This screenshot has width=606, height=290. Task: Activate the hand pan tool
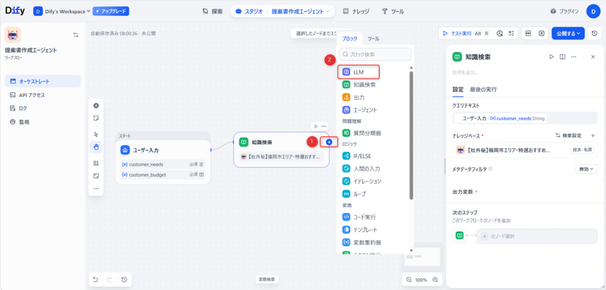pyautogui.click(x=96, y=146)
